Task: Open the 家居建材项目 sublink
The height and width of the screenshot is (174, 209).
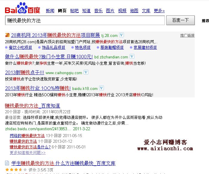Action: [145, 47]
